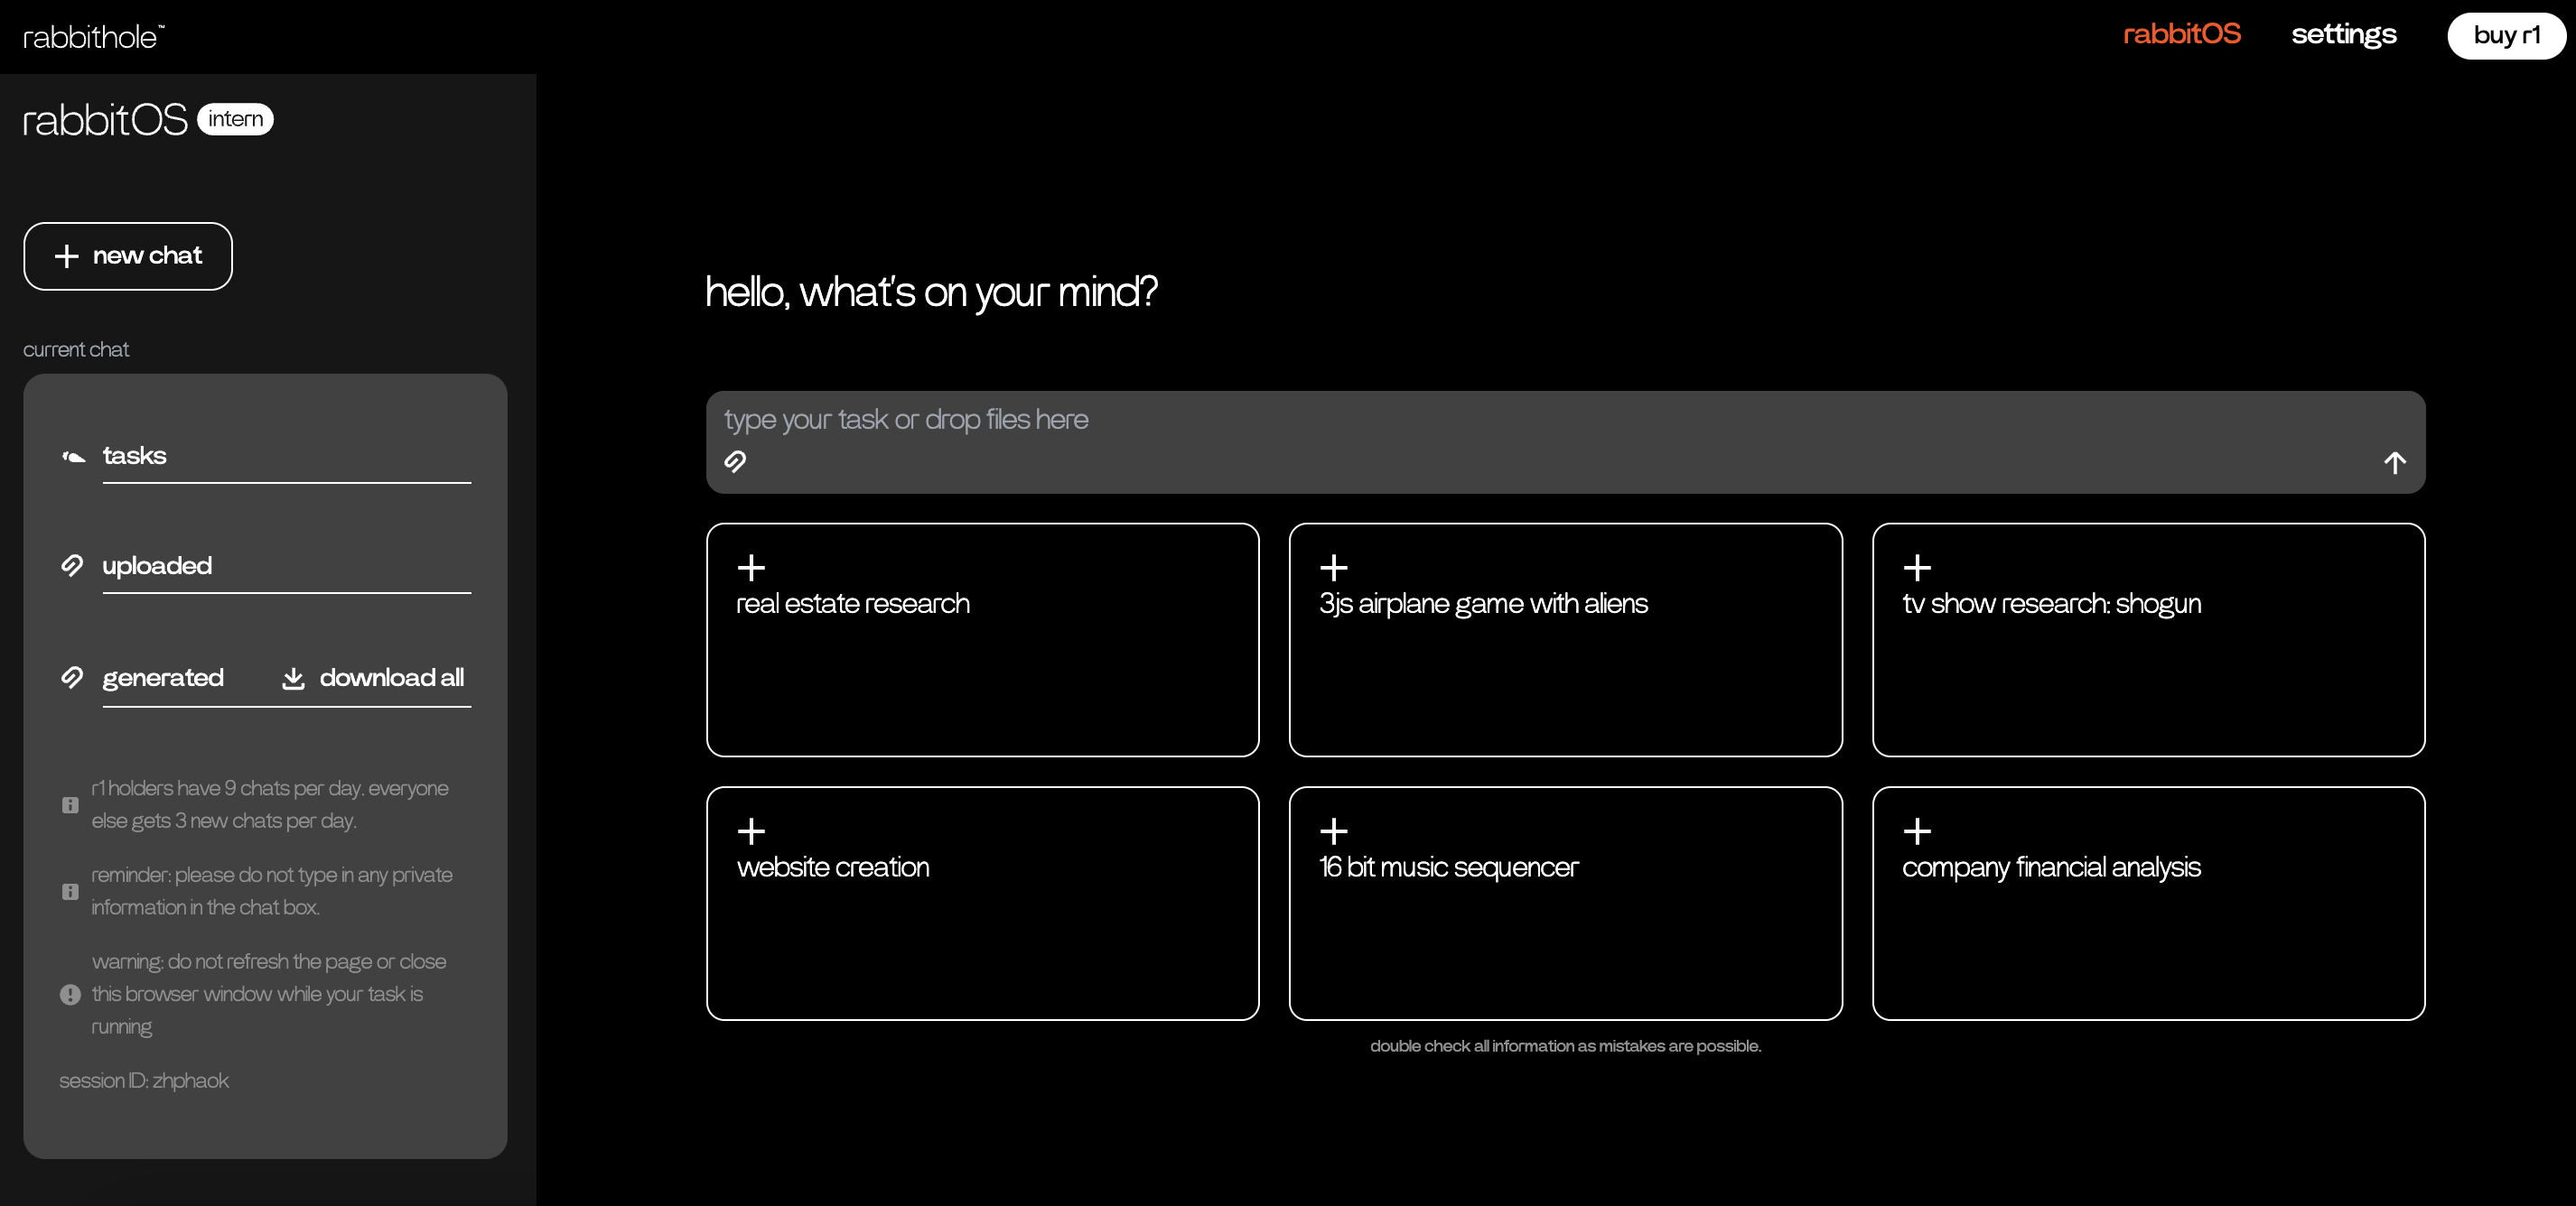Click the warning exclamation icon

pyautogui.click(x=70, y=994)
